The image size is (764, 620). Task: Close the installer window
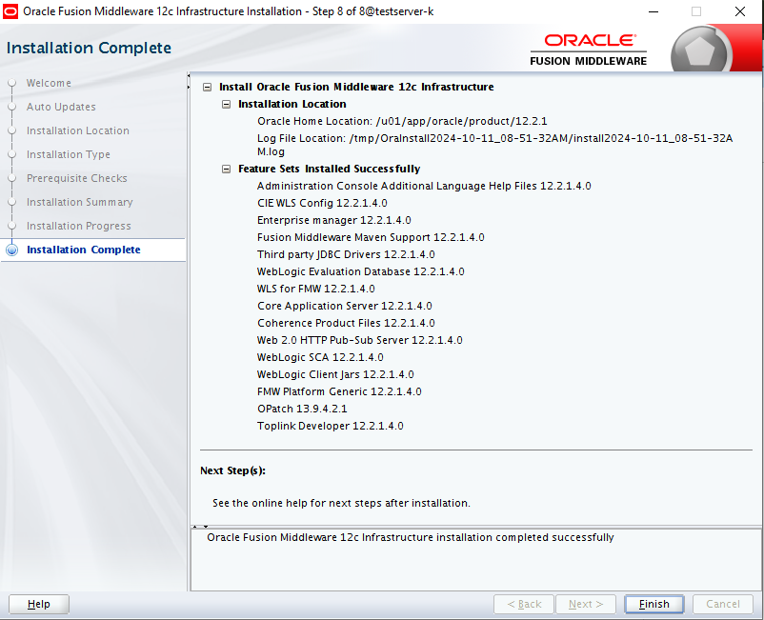pos(740,11)
